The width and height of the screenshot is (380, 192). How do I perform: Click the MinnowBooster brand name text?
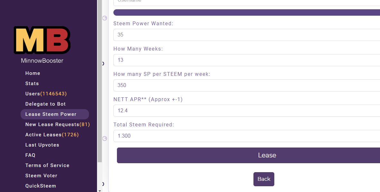click(42, 60)
